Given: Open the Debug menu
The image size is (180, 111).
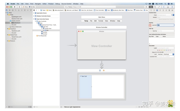Looking at the screenshot, I should tap(57, 4).
